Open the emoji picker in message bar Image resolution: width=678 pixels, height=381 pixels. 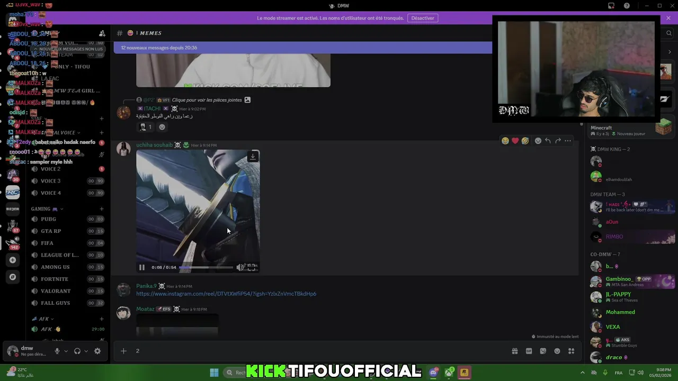pos(557,351)
